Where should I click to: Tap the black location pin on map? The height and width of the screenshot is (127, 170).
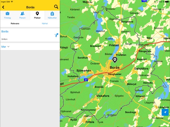(115, 60)
